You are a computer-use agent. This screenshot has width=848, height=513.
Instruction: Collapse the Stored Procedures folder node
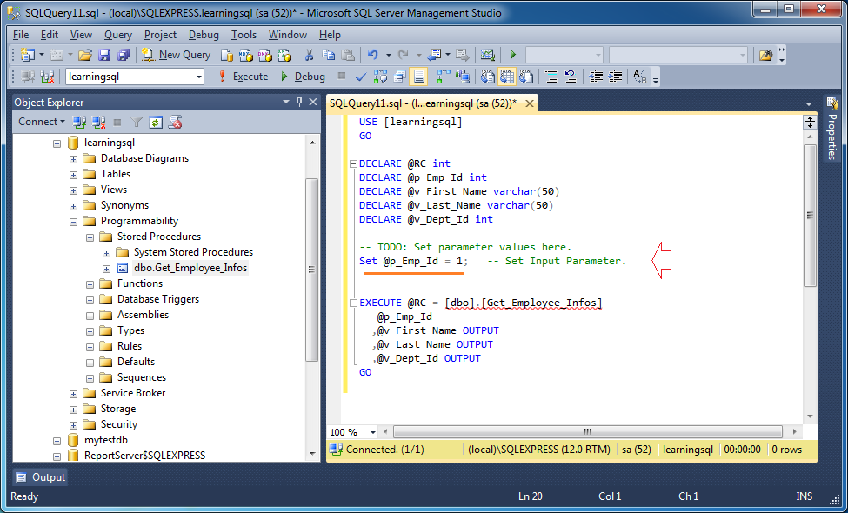click(x=90, y=237)
